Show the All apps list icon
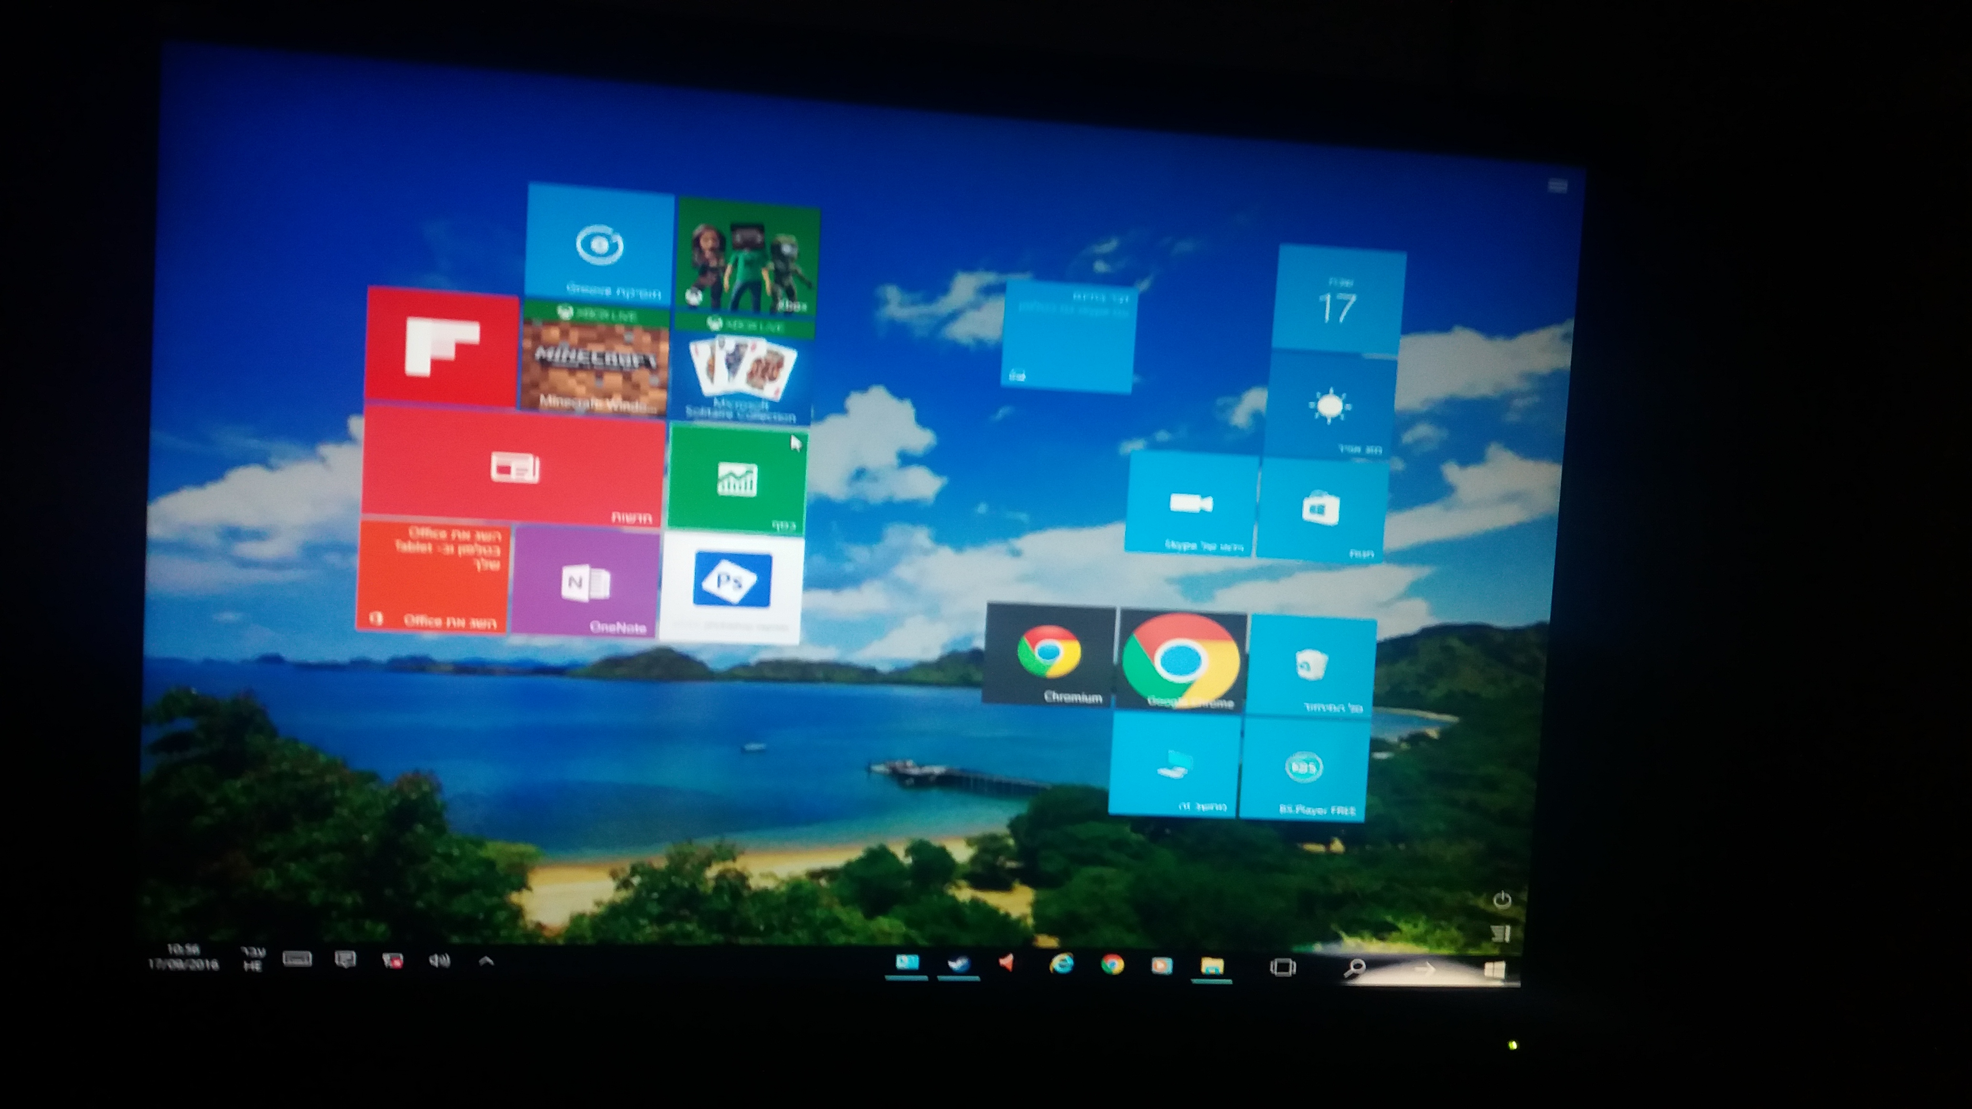 pos(1500,933)
